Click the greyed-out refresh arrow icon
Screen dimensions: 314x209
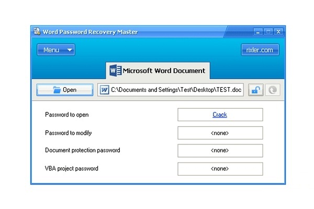(x=272, y=90)
